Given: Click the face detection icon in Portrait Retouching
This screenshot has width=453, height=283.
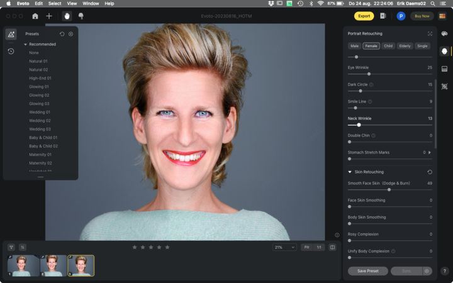Looking at the screenshot, I should [430, 34].
